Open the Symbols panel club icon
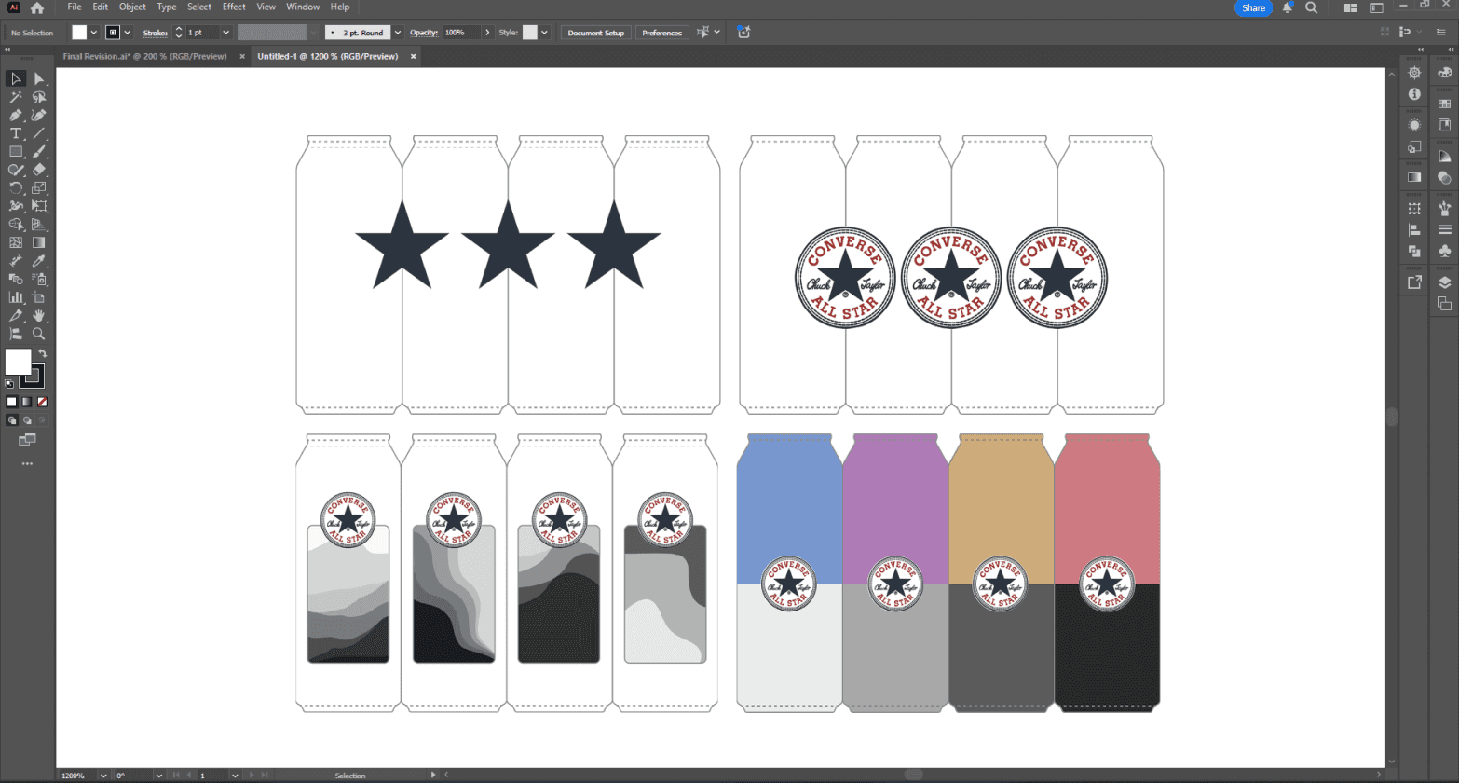The image size is (1459, 783). click(x=1445, y=251)
